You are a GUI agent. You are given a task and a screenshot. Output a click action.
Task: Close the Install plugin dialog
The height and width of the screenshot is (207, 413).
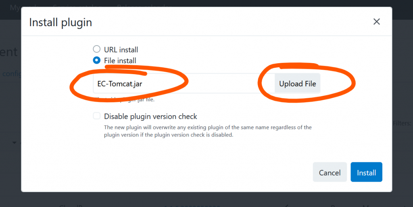coord(377,22)
